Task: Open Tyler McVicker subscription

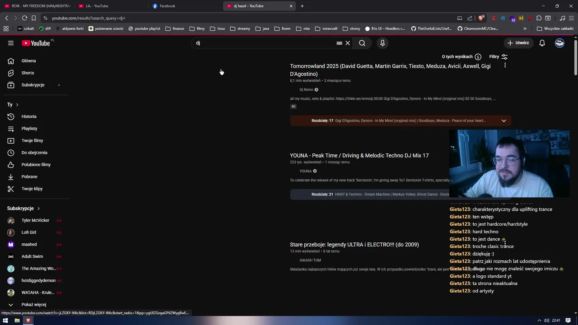Action: click(x=36, y=220)
